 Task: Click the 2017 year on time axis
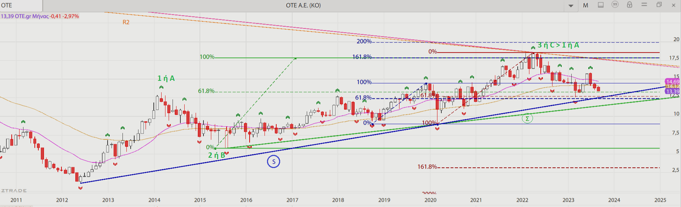coord(293,200)
